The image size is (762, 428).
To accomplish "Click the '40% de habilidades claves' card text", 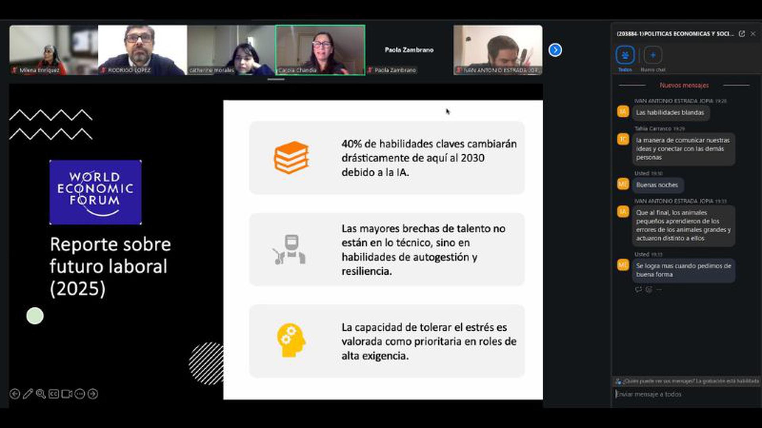I will tap(429, 158).
